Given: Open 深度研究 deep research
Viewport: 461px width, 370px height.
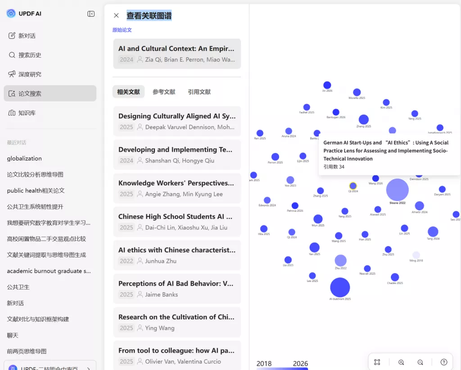Looking at the screenshot, I should pyautogui.click(x=30, y=74).
